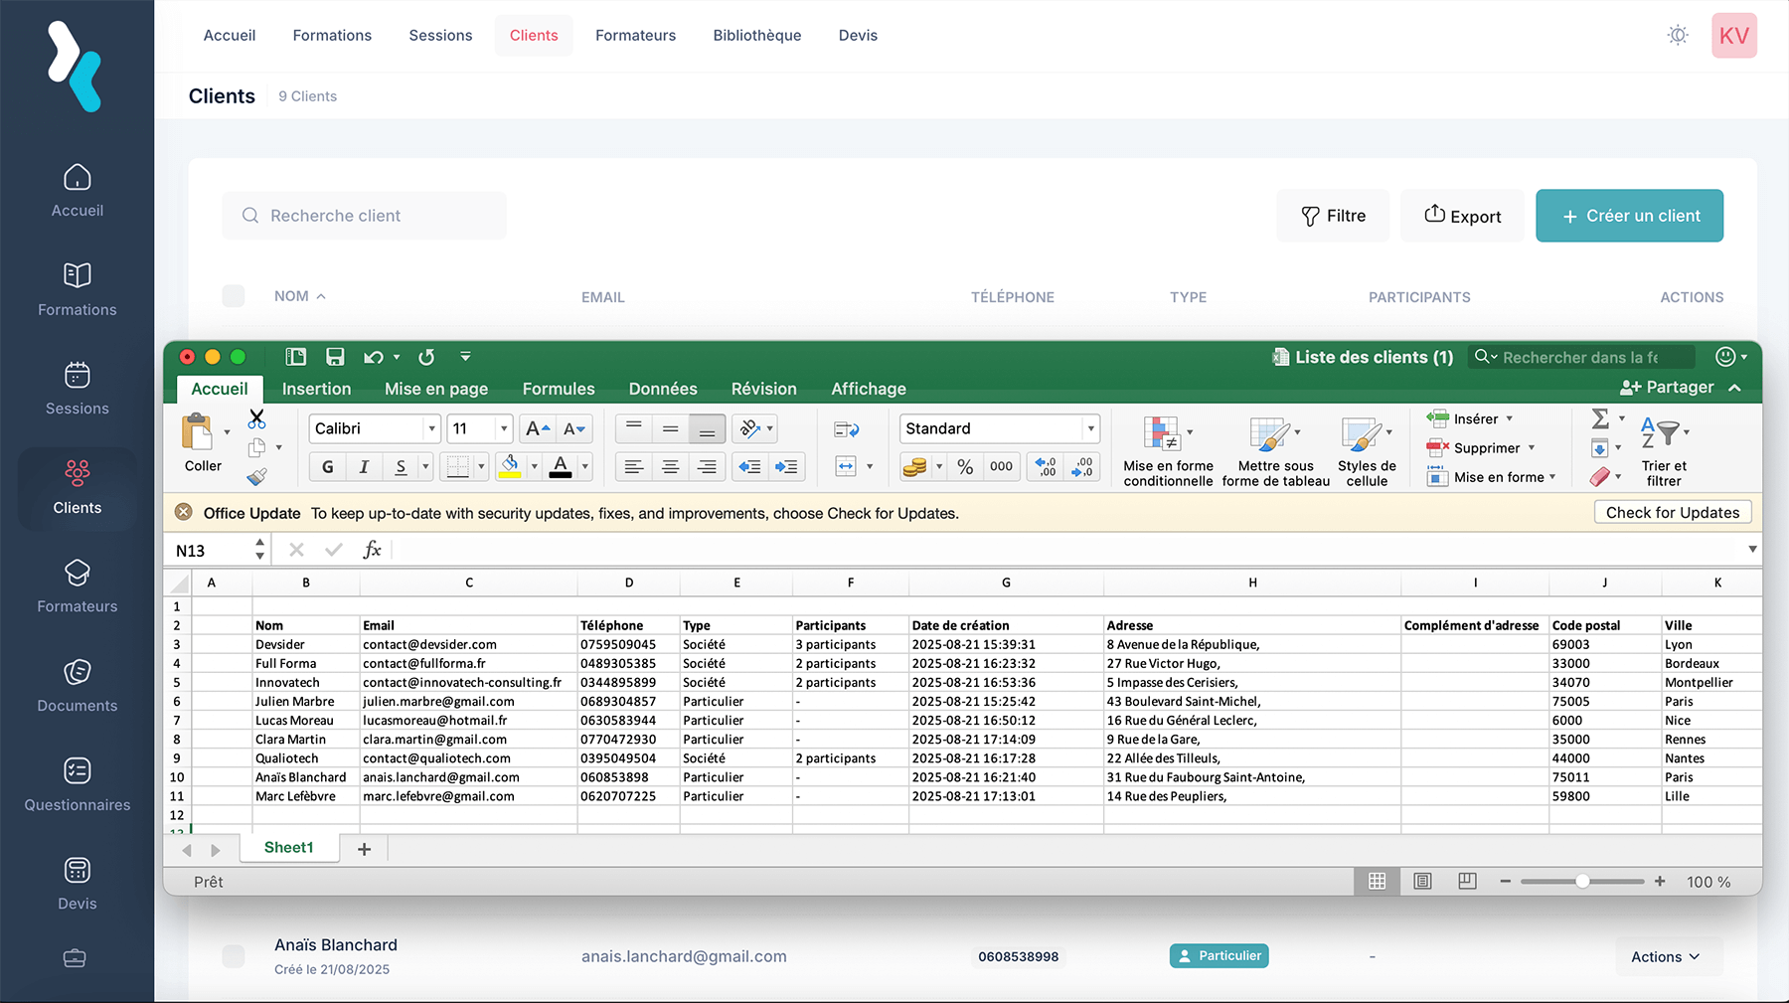Click the center align text icon

point(670,466)
